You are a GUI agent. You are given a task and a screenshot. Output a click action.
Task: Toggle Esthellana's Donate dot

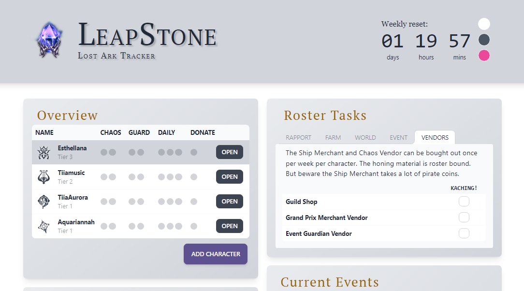coord(194,152)
